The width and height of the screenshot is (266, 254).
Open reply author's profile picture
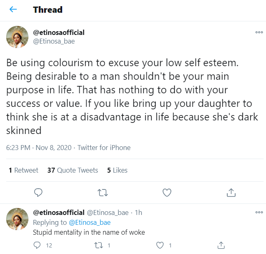click(x=17, y=219)
